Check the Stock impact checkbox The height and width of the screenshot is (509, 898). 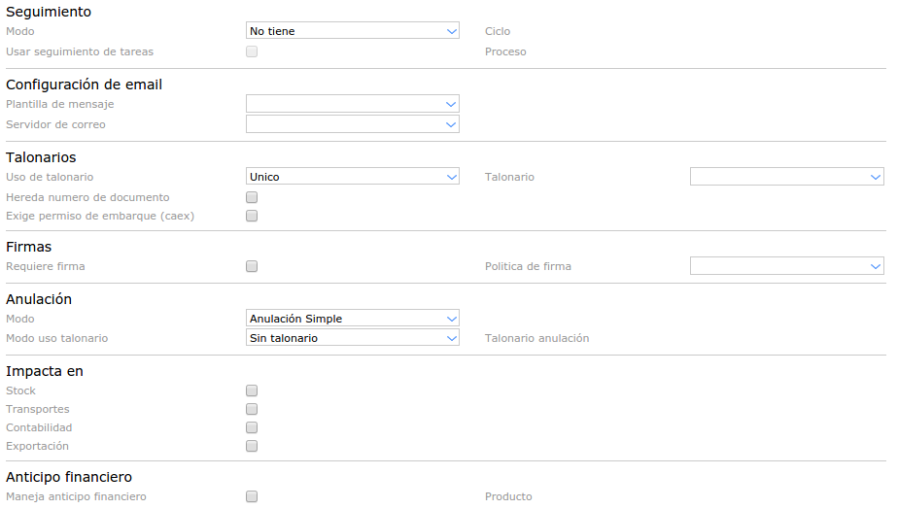click(x=252, y=390)
